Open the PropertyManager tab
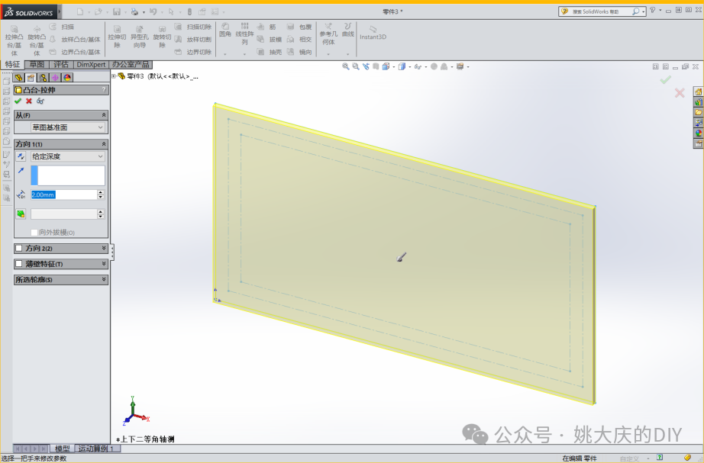704x463 pixels. (31, 78)
